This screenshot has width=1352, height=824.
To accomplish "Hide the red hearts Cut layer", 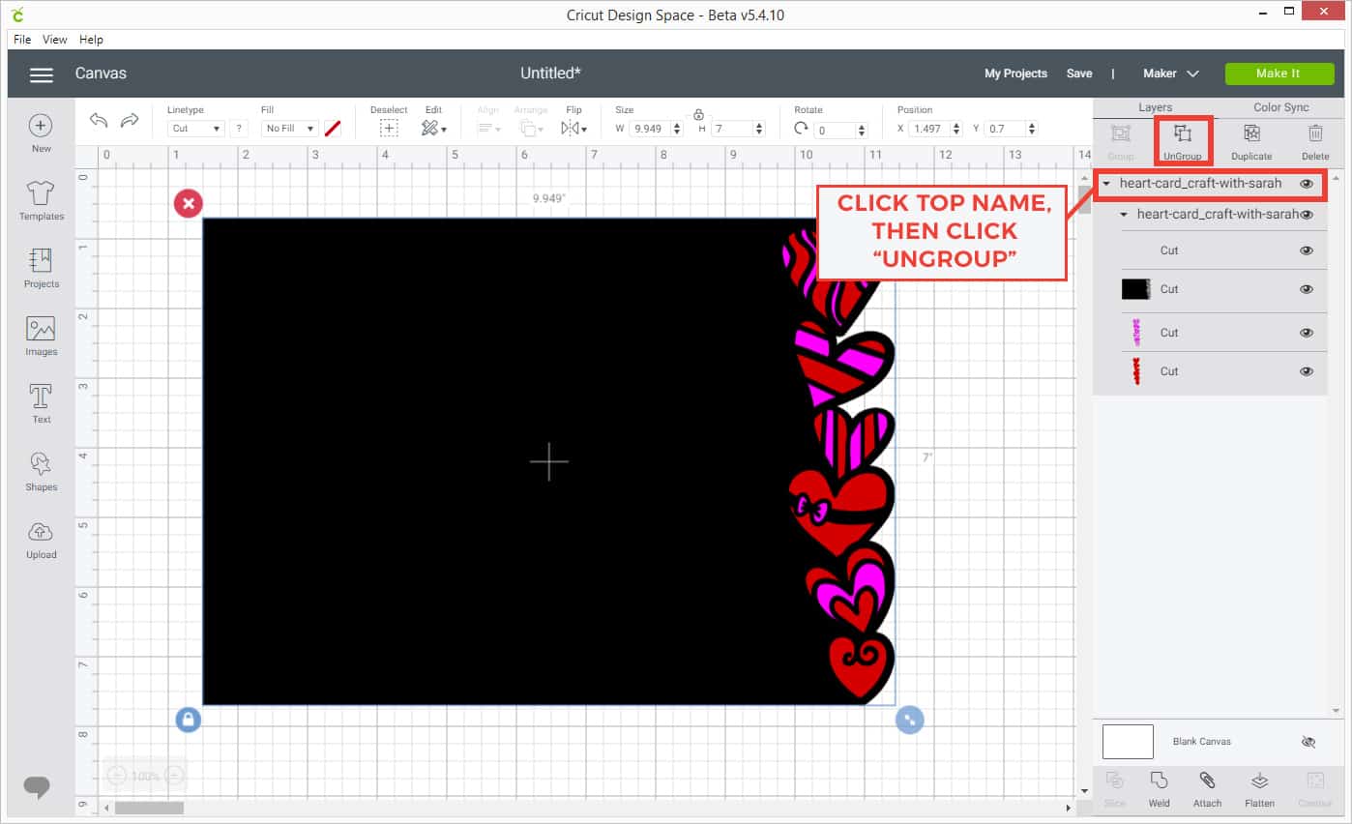I will 1307,371.
